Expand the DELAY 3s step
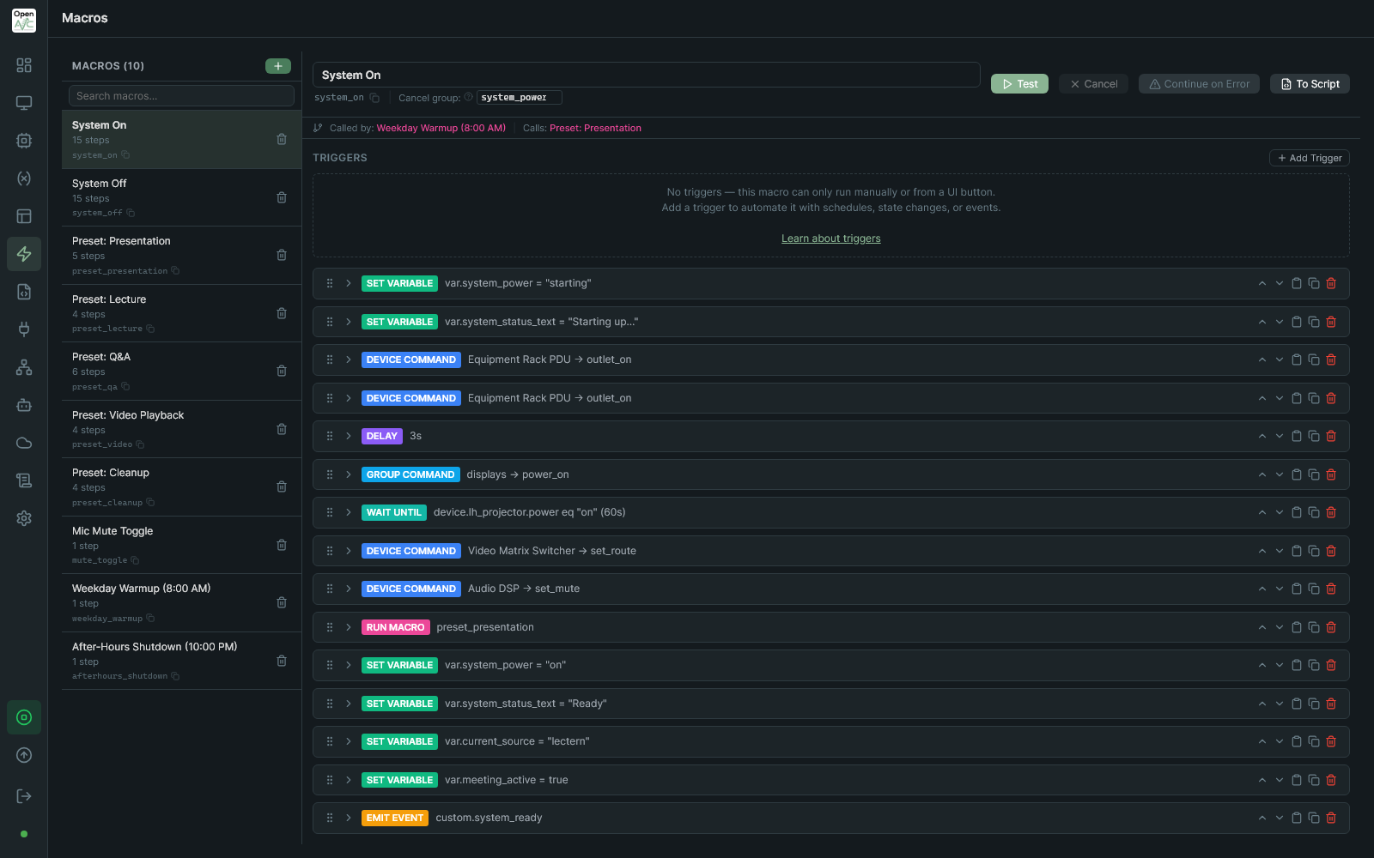Viewport: 1374px width, 858px height. pyautogui.click(x=349, y=436)
